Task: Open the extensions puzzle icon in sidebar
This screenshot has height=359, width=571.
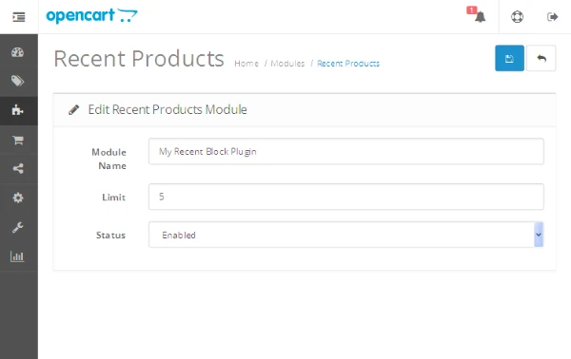Action: (17, 110)
